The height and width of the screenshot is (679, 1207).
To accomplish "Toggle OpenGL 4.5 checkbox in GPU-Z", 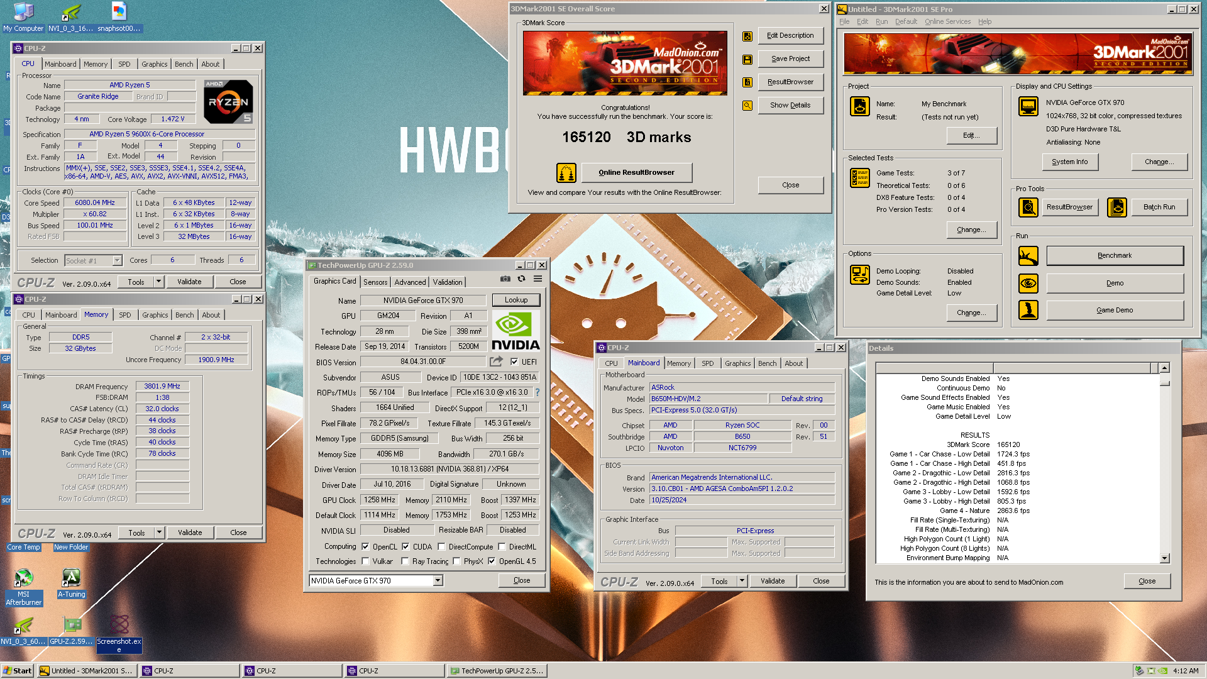I will click(x=492, y=561).
